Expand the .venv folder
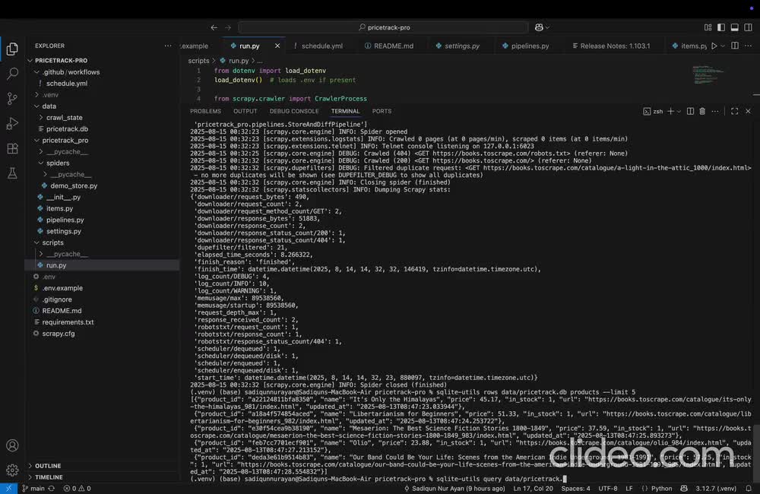The width and height of the screenshot is (760, 494). 103,94
